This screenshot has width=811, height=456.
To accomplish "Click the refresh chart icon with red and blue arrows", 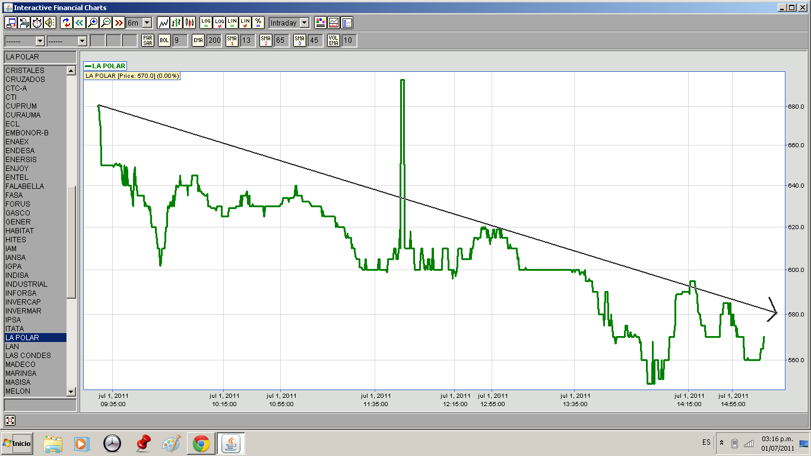I will pos(66,23).
